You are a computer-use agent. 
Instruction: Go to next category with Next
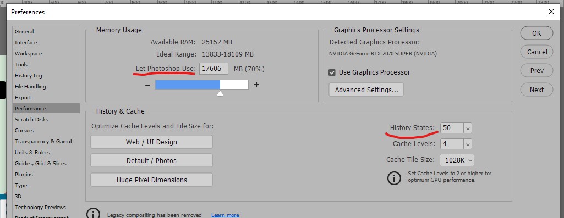pos(536,90)
